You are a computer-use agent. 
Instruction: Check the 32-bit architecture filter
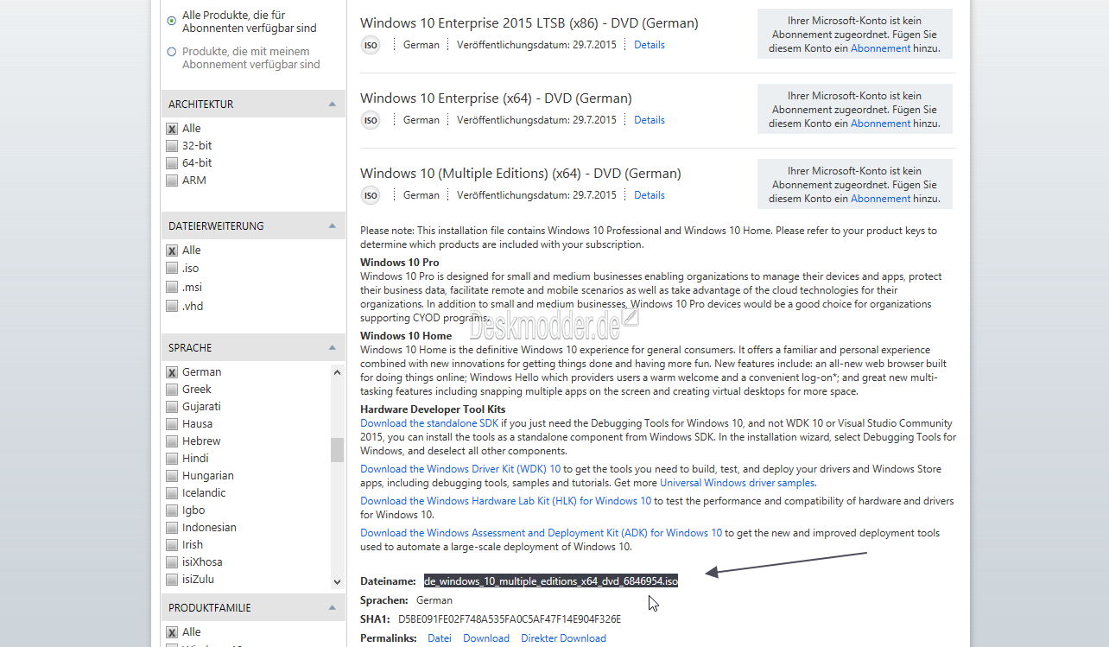pyautogui.click(x=172, y=146)
